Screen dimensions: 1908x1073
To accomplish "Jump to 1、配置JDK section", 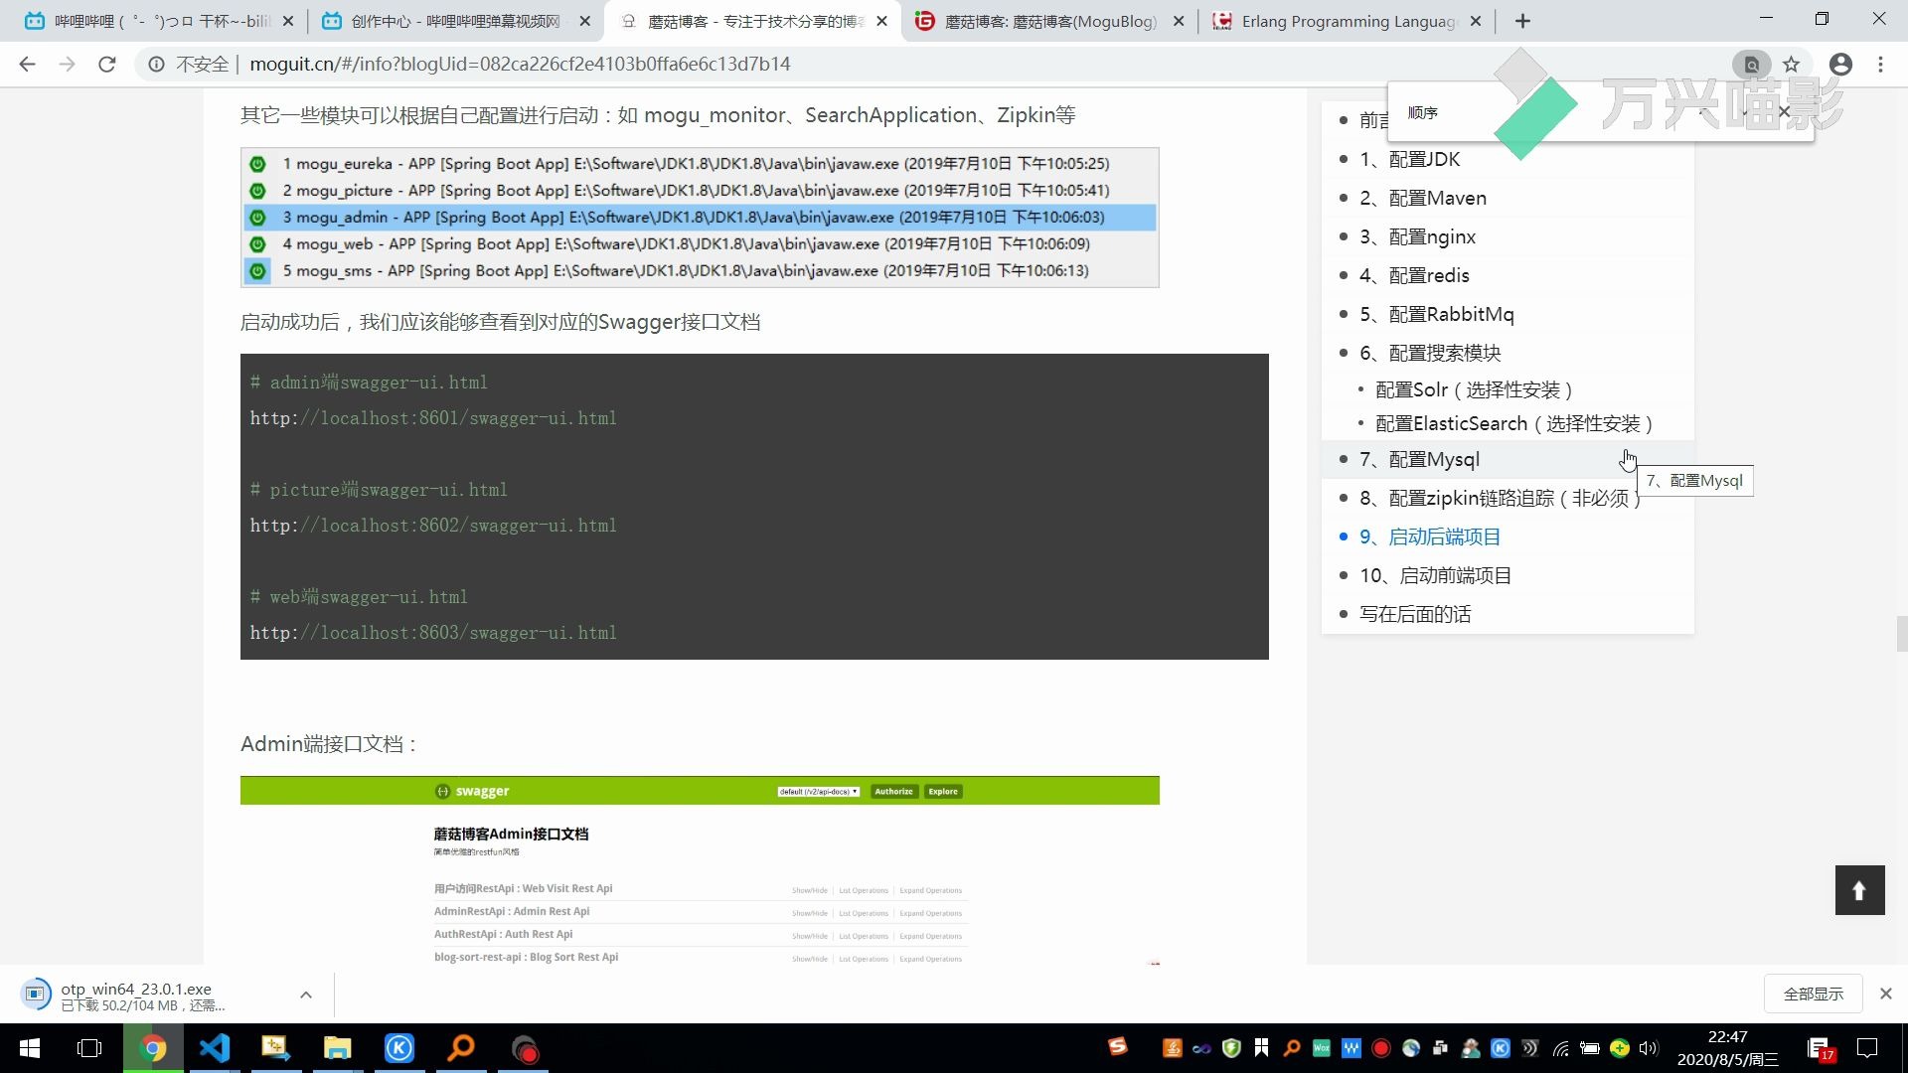I will (x=1409, y=159).
